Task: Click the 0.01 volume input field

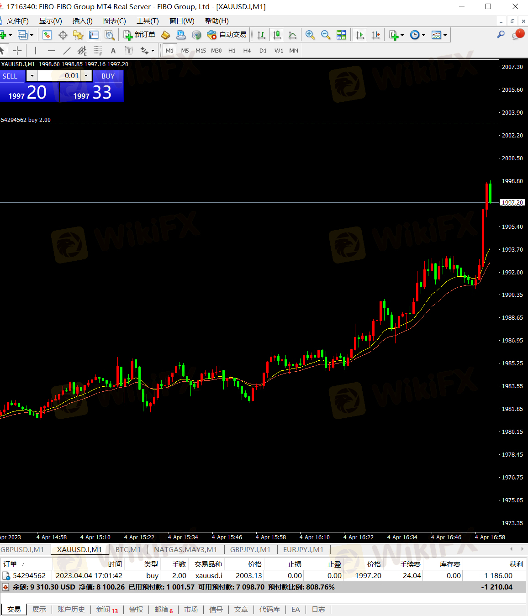Action: [x=59, y=76]
